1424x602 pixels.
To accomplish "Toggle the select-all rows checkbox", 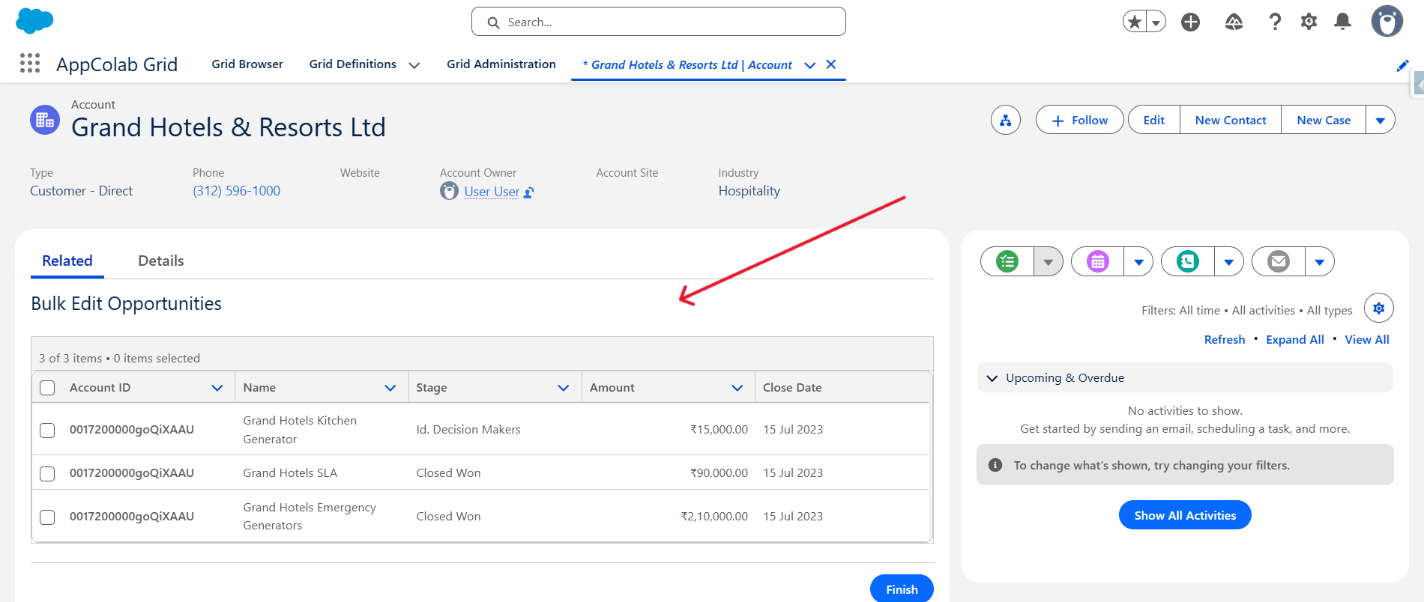I will (x=47, y=388).
